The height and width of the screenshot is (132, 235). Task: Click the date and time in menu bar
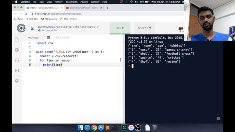tap(166, 2)
